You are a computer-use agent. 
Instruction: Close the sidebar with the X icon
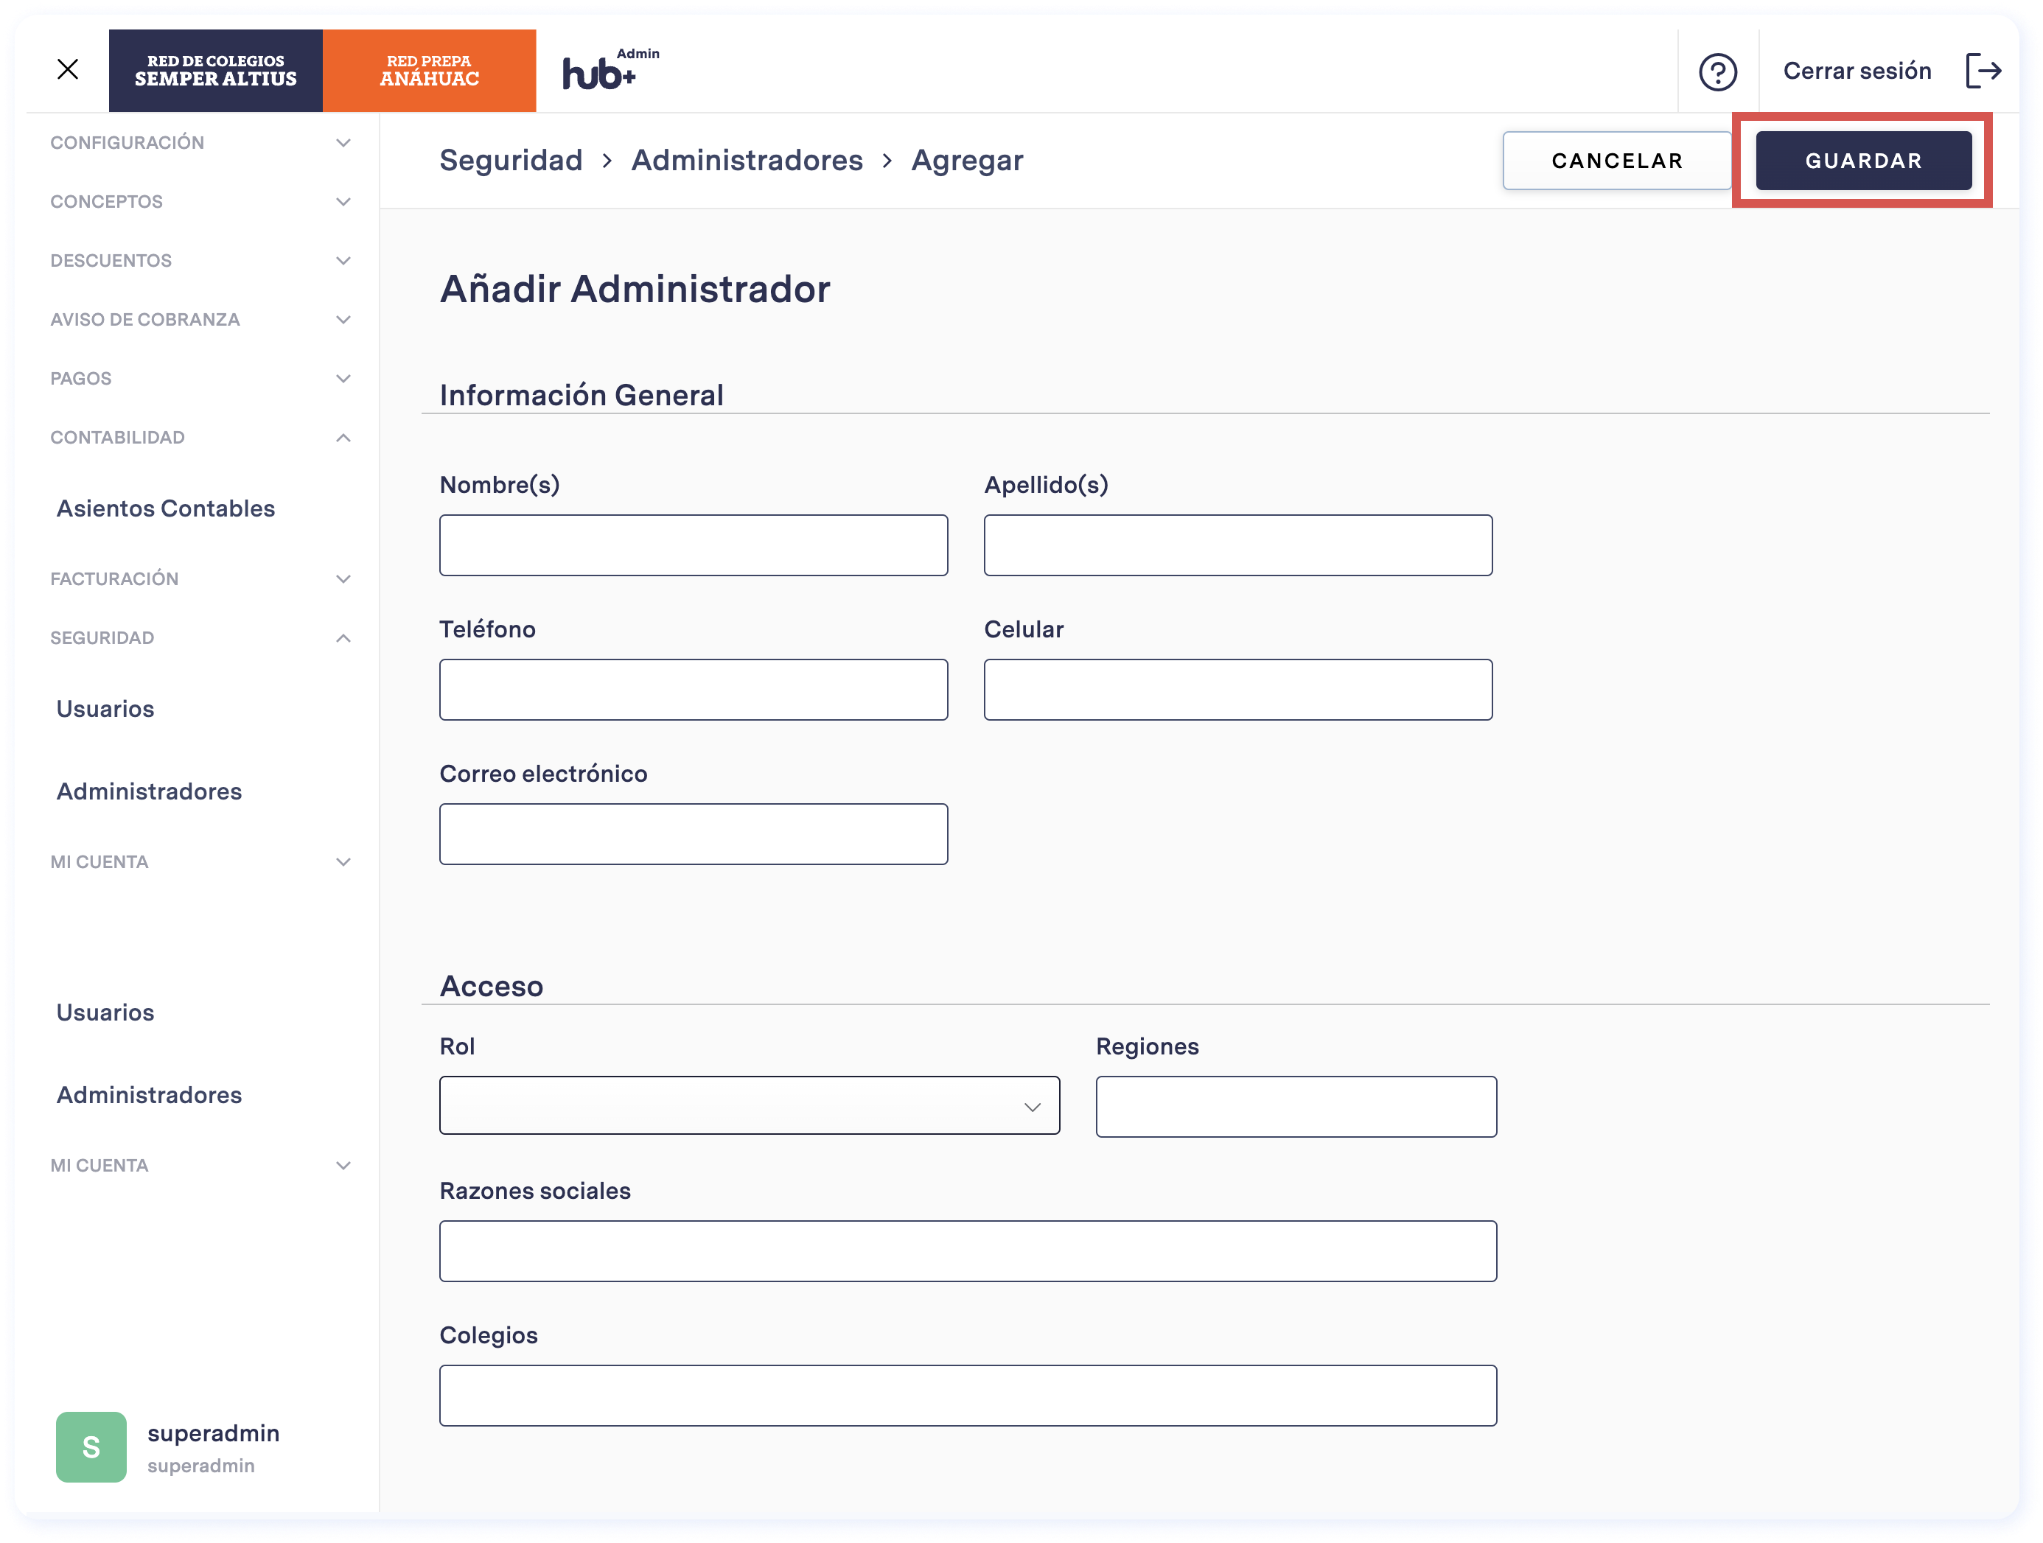point(67,69)
